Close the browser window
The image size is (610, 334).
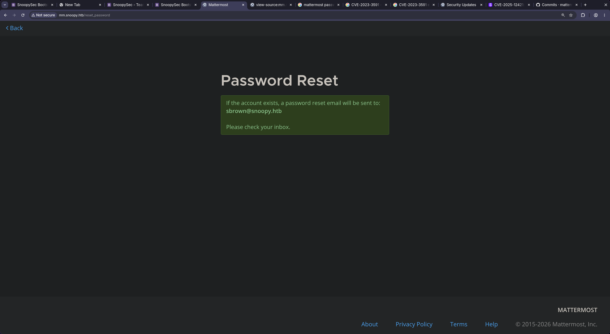point(606,5)
